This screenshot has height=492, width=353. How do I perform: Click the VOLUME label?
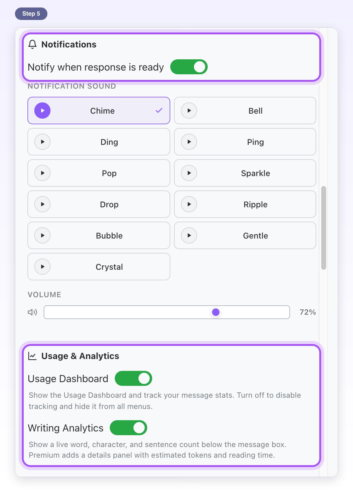pyautogui.click(x=44, y=295)
